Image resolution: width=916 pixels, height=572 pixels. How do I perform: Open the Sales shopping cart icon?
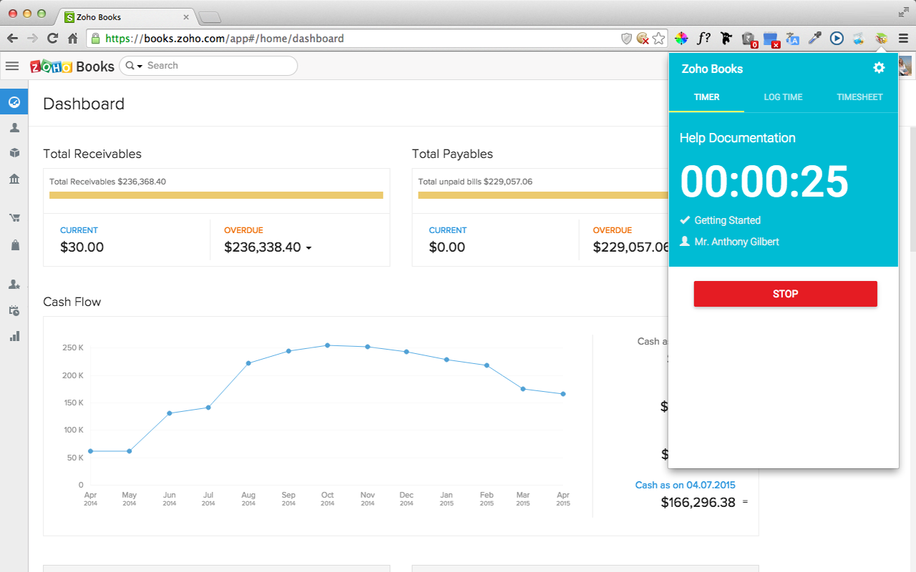click(14, 218)
